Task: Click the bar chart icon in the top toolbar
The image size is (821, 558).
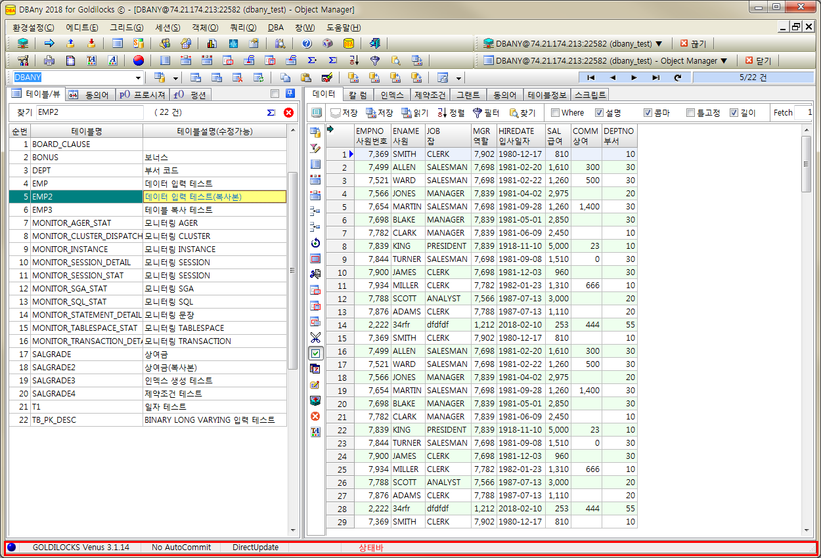Action: (211, 43)
